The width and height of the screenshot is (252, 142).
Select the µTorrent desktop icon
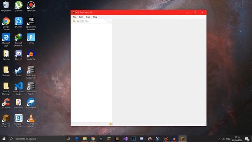coord(19,6)
